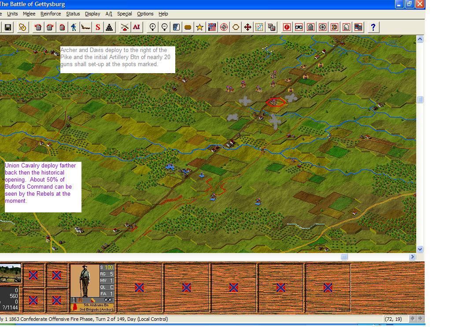Image resolution: width=451 pixels, height=327 pixels.
Task: Click the four-way red arrows icon
Action: (x=248, y=27)
